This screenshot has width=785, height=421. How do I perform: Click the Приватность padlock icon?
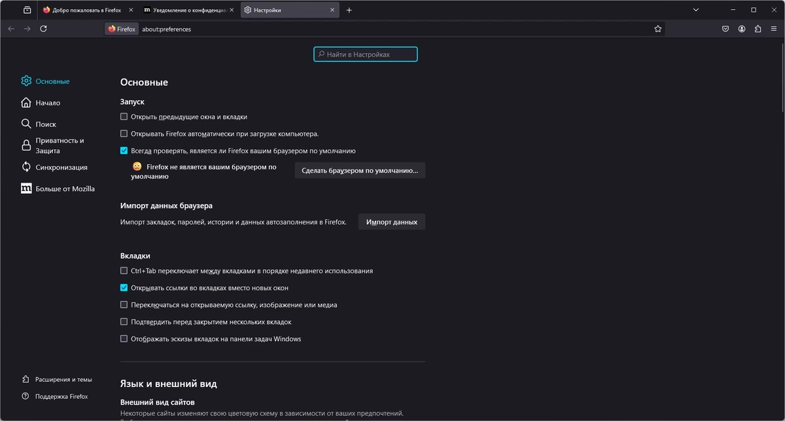[x=26, y=145]
